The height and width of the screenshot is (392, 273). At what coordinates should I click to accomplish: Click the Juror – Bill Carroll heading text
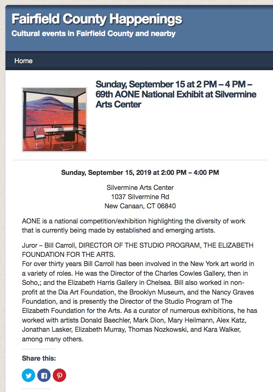[x=138, y=250]
